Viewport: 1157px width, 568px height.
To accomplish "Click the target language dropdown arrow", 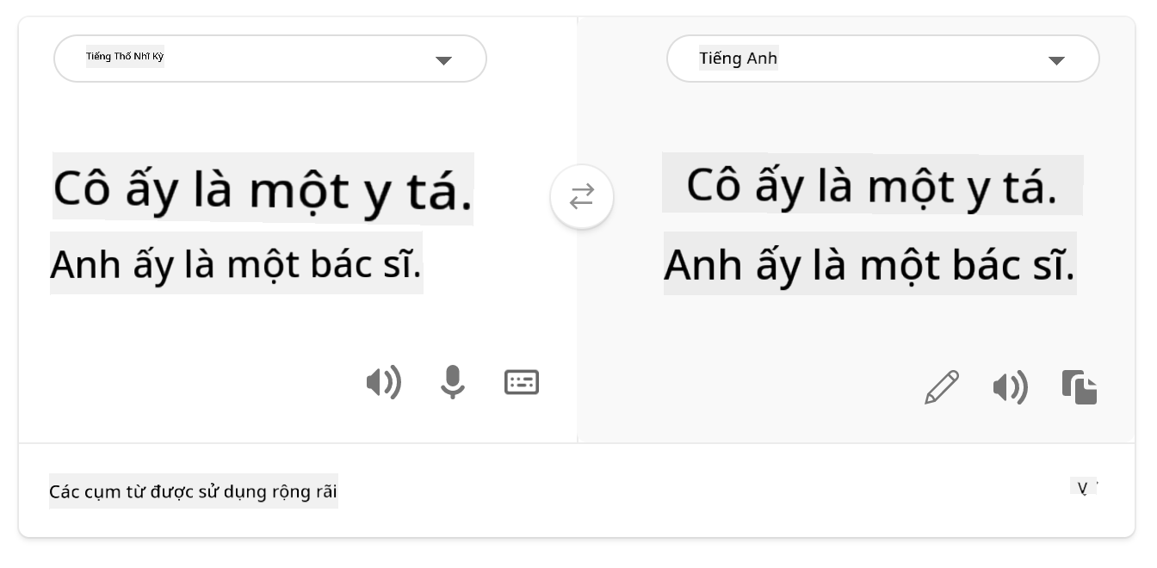I will pyautogui.click(x=1056, y=60).
